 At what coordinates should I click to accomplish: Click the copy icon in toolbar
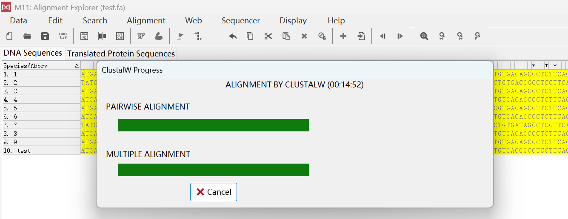point(250,36)
